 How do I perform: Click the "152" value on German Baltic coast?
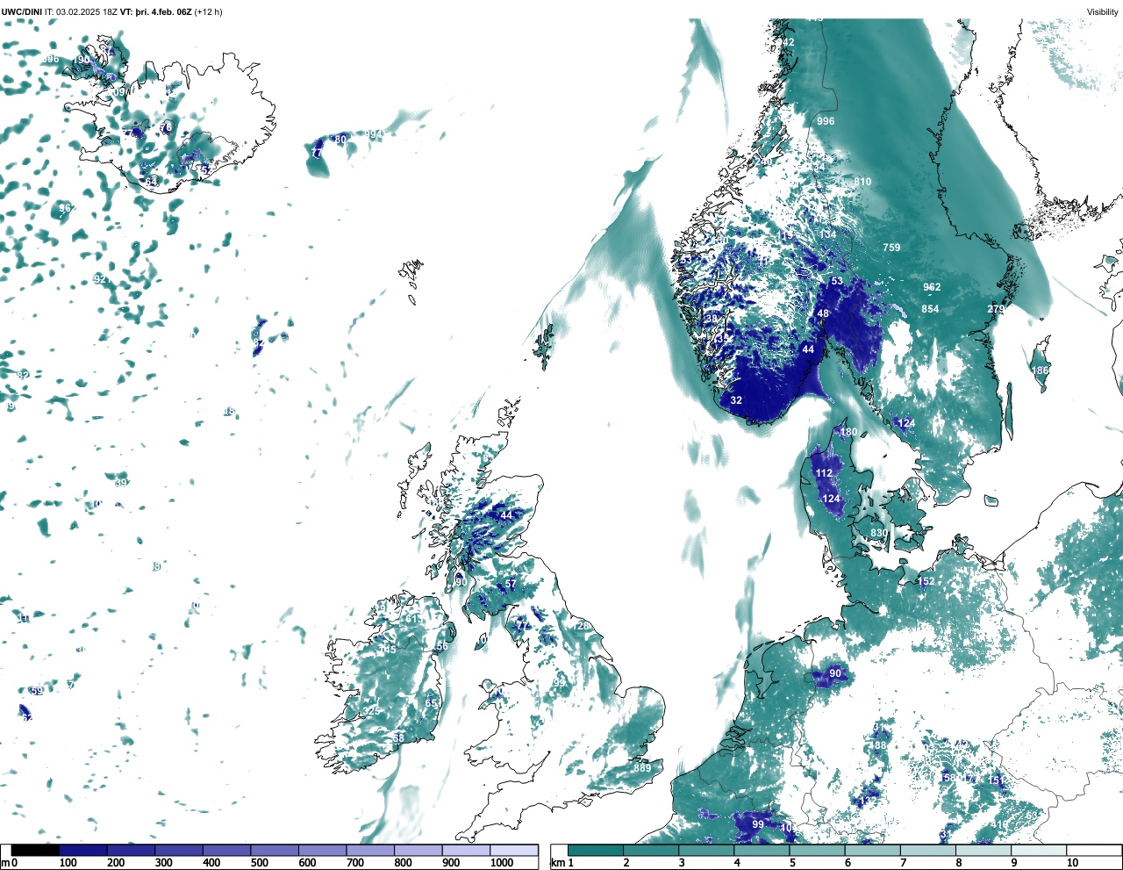pyautogui.click(x=926, y=581)
